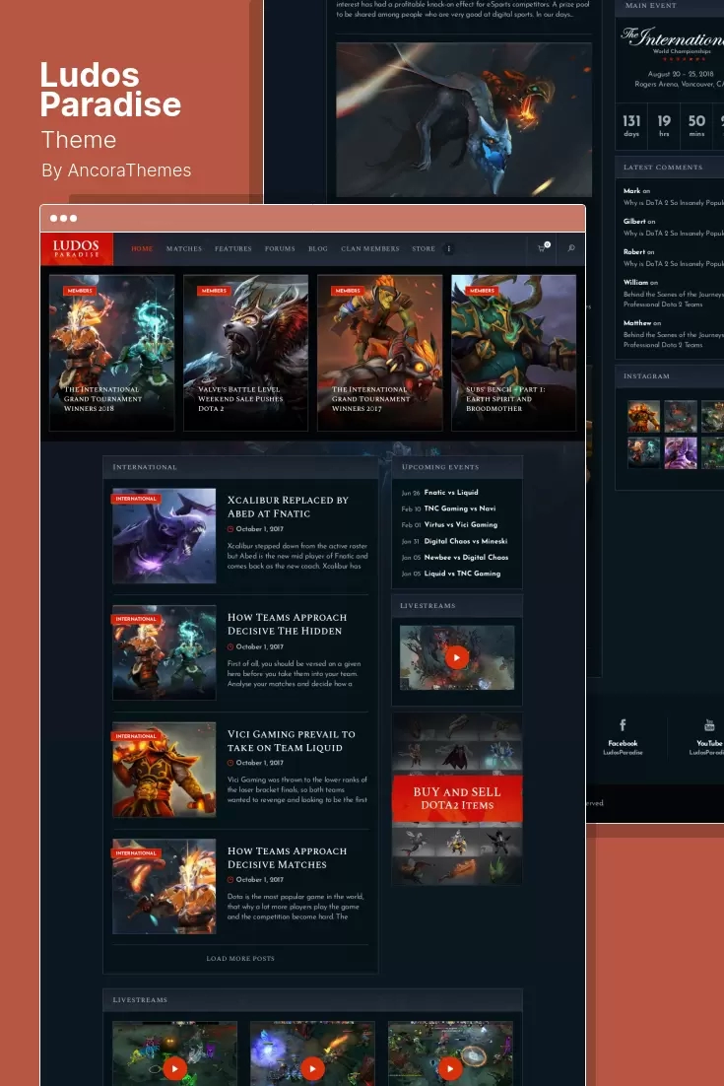Open the Clan Members menu item
The width and height of the screenshot is (724, 1086).
pos(370,248)
